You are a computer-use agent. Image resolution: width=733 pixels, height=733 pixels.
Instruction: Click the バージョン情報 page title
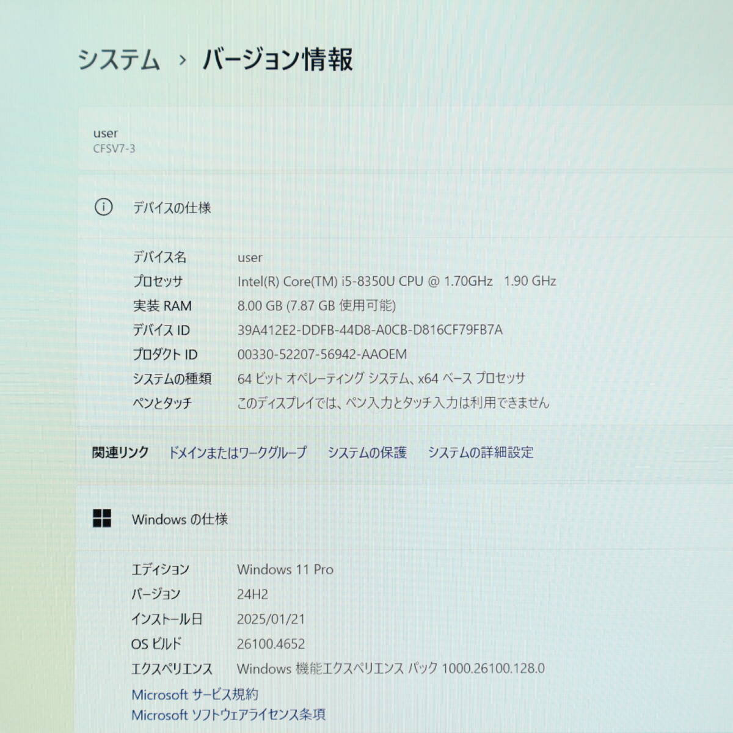(x=277, y=60)
